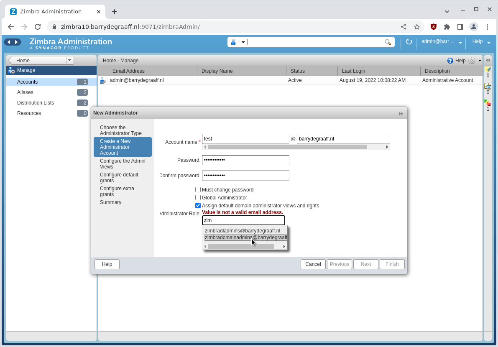This screenshot has height=347, width=498.
Task: Open the uBlock extension icon
Action: tap(434, 27)
